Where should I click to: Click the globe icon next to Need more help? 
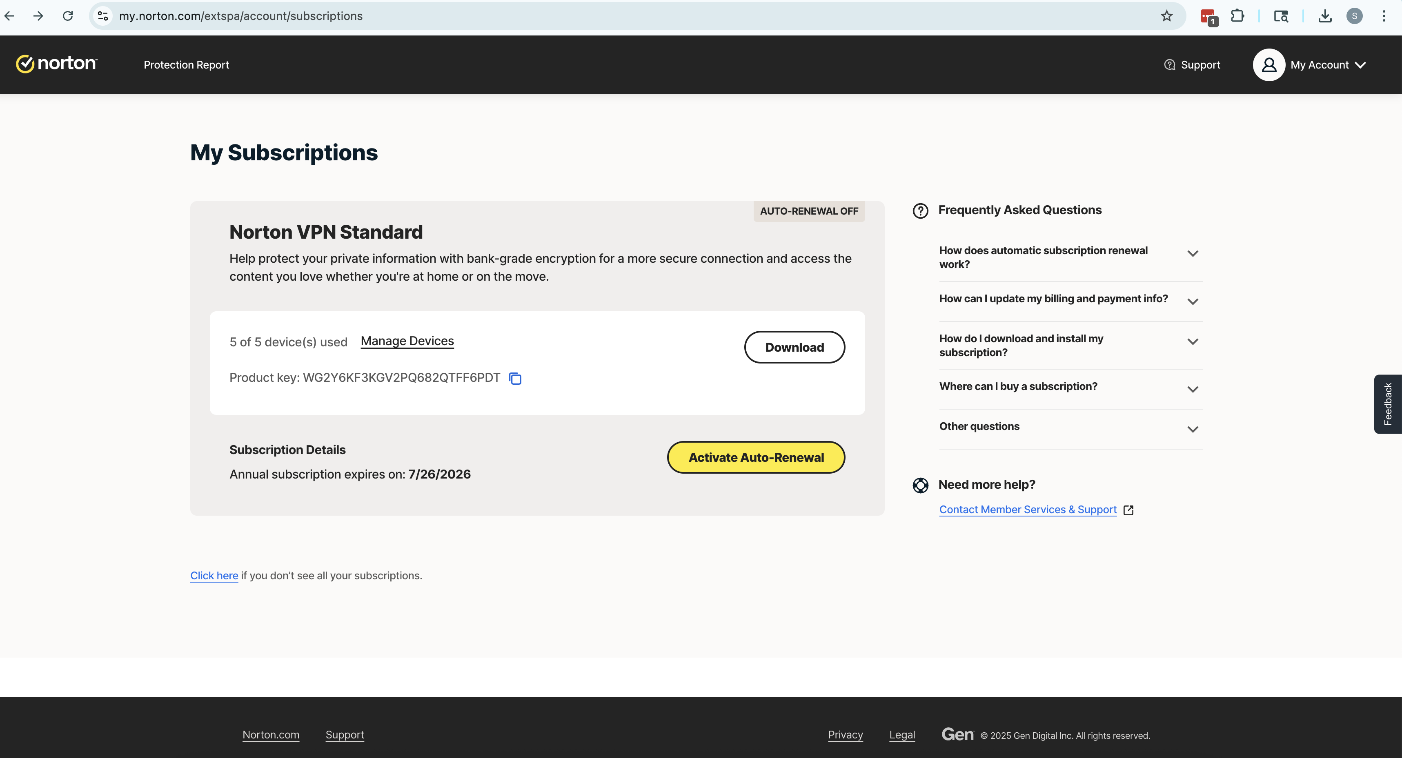click(x=920, y=485)
